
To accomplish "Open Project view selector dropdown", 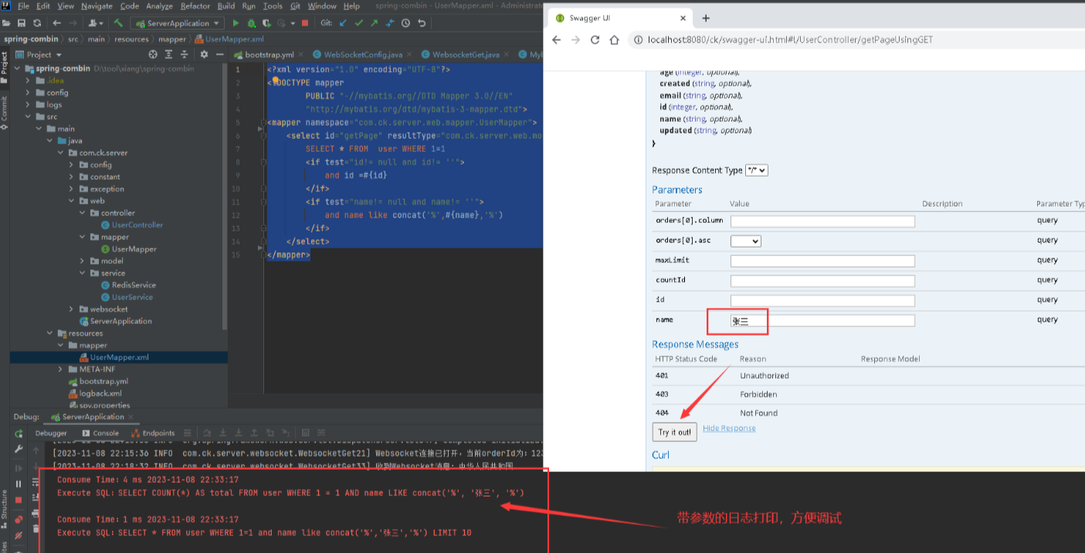I will [42, 55].
